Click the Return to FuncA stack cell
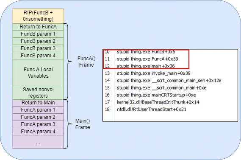The width and height of the screenshot is (241, 160). pos(38,27)
